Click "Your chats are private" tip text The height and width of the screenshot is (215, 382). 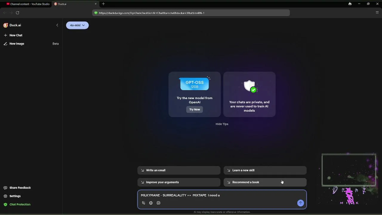pos(249,106)
